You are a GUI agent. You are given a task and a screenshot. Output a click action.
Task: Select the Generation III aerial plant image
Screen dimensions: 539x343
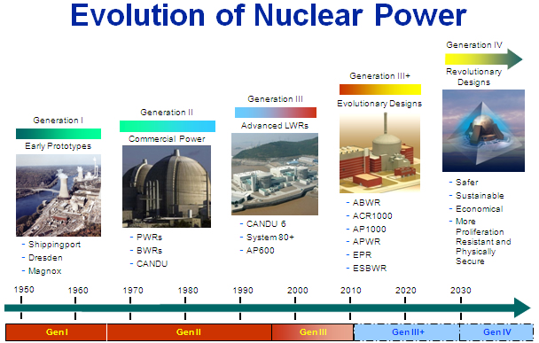click(275, 175)
